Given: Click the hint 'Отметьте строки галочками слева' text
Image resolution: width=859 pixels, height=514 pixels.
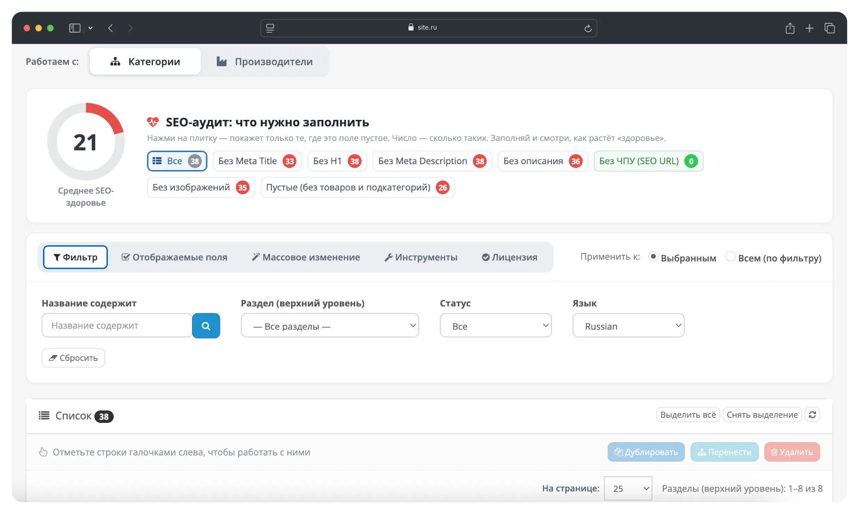Looking at the screenshot, I should pos(181,452).
